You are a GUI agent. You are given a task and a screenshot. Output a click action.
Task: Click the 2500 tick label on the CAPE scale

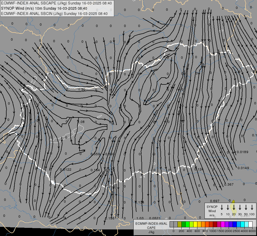coord(237,231)
